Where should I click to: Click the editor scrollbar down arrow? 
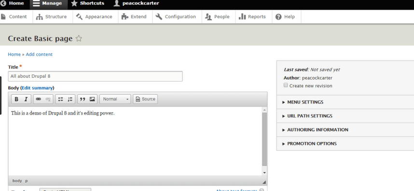(264, 173)
